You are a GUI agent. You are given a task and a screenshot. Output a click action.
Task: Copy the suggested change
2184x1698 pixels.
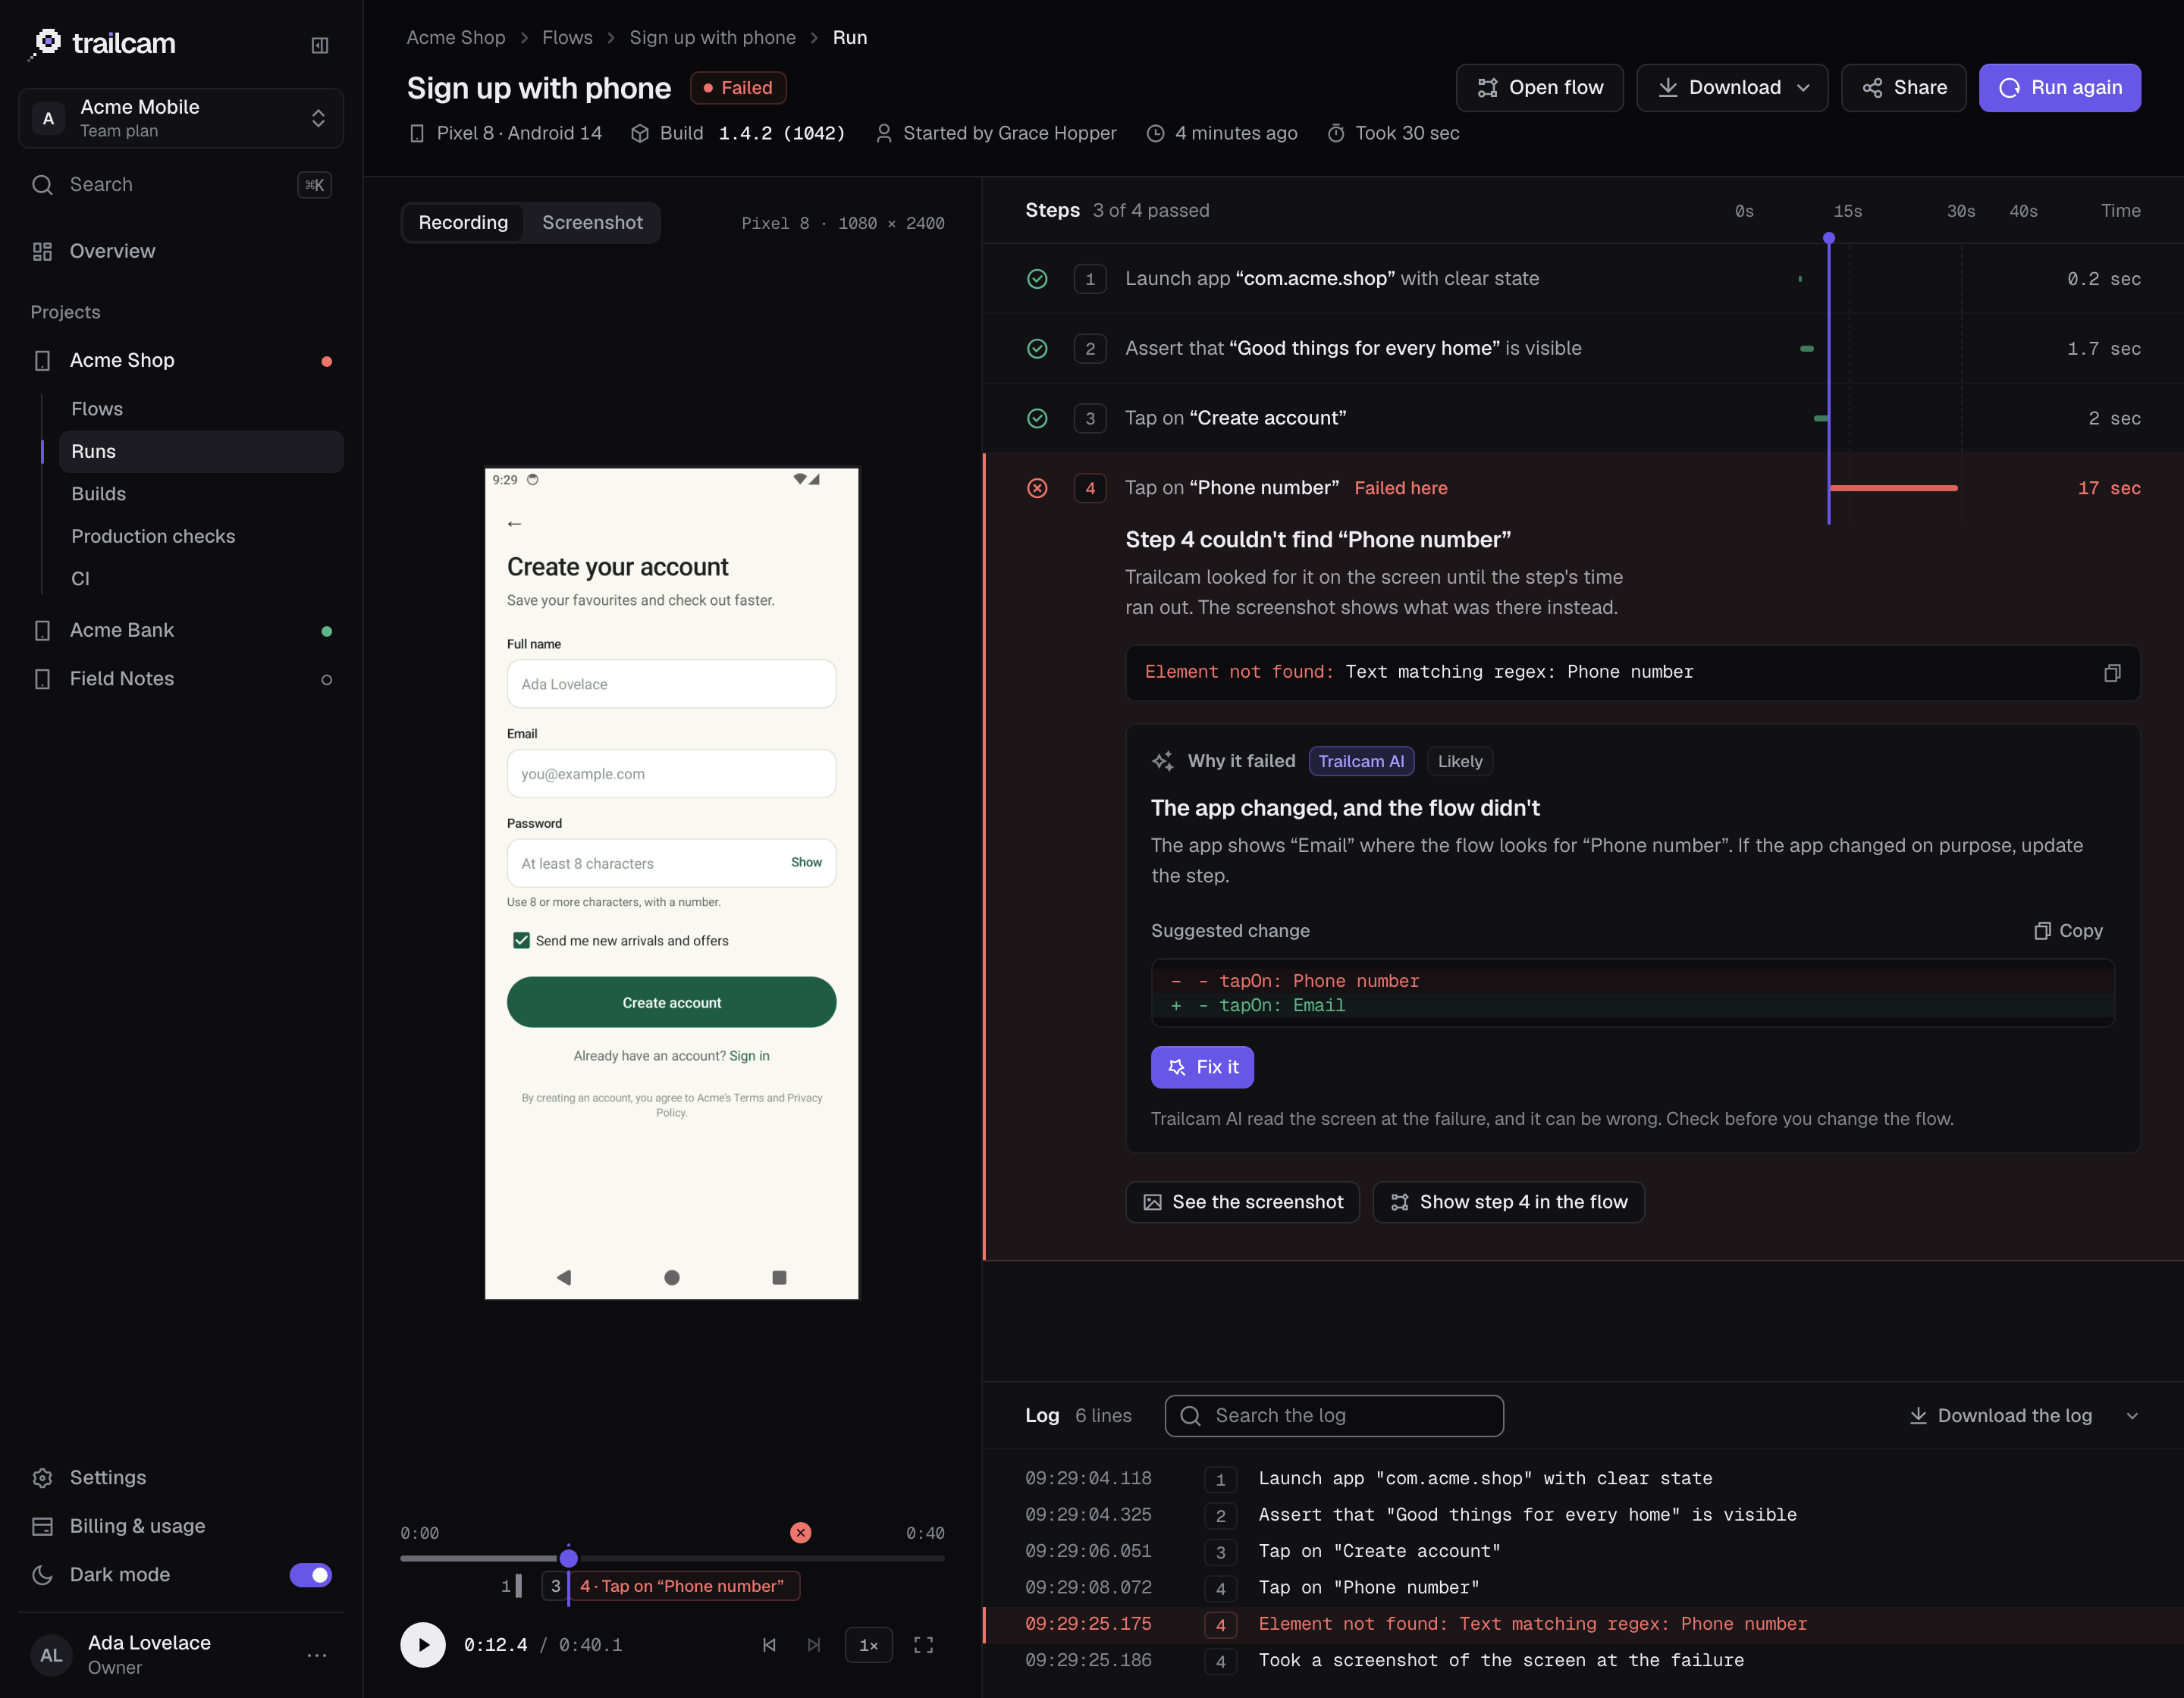[2068, 930]
